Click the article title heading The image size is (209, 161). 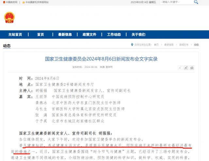tap(101, 59)
